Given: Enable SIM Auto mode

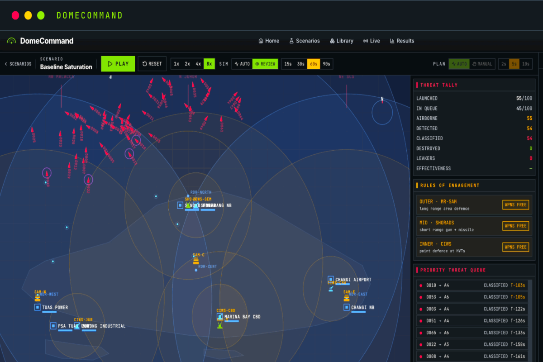Looking at the screenshot, I should [x=242, y=64].
